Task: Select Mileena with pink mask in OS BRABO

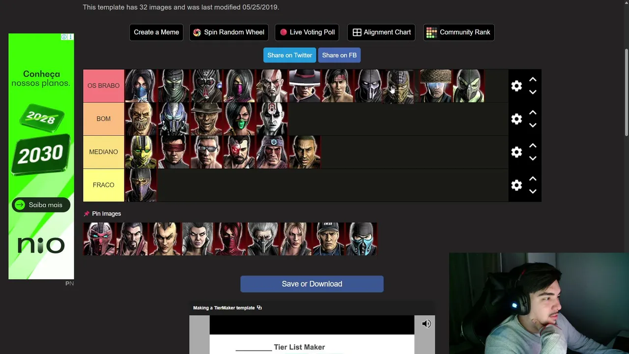Action: coord(240,86)
